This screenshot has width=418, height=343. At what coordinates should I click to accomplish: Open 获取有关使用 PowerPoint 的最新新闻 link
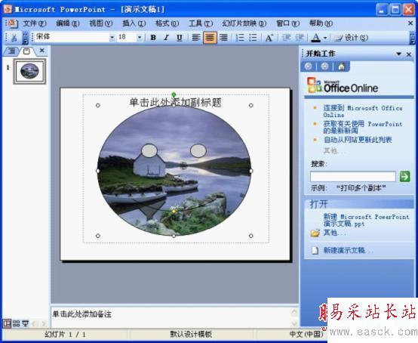(x=363, y=127)
